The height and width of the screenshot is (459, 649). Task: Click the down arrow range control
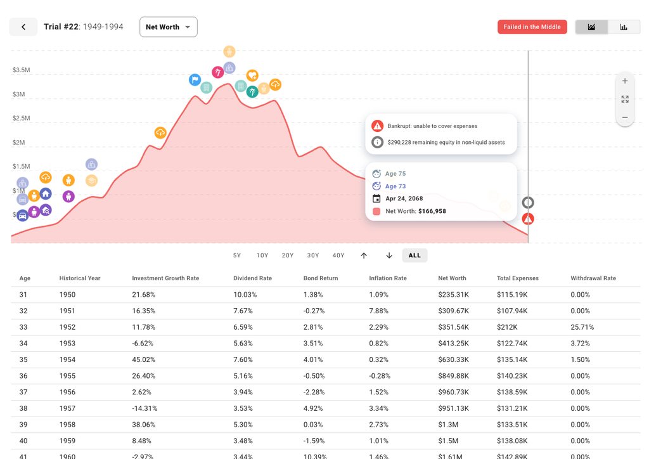coord(389,255)
